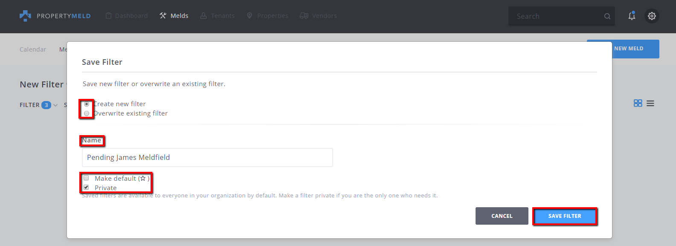The image size is (676, 246).
Task: Cancel the Save Filter dialog
Action: click(x=502, y=216)
